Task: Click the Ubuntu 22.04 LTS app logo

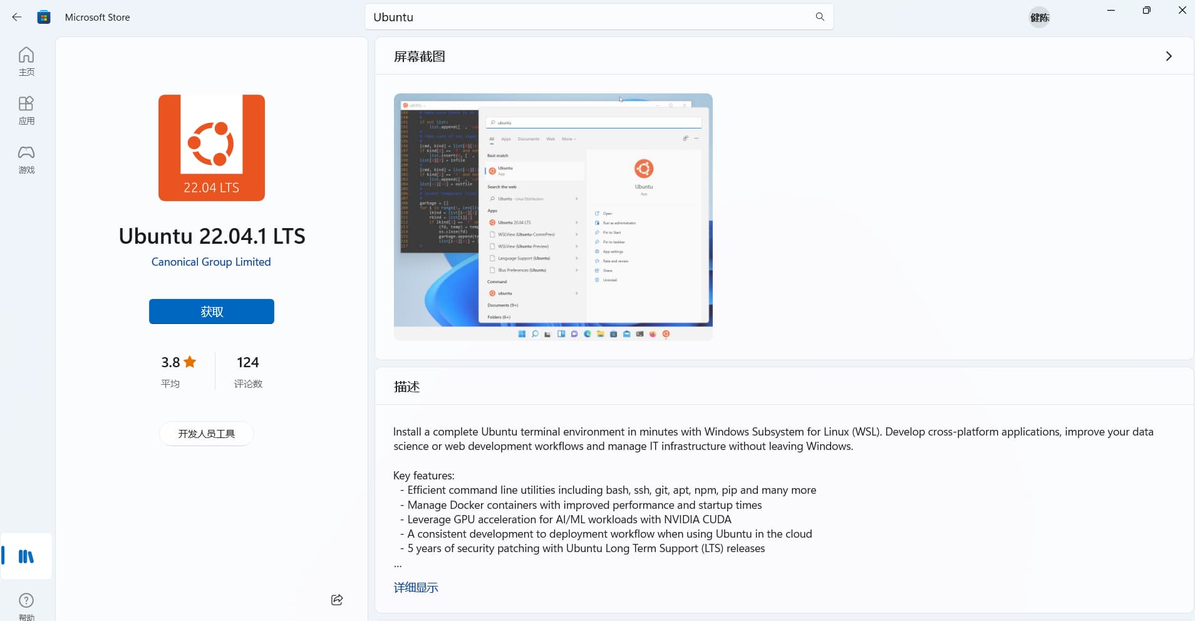Action: tap(212, 148)
